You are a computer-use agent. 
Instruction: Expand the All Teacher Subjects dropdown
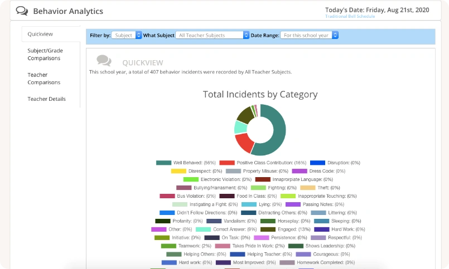(x=212, y=35)
